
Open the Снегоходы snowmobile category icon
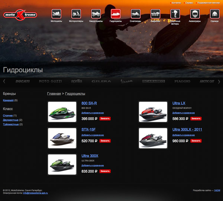click(136, 14)
